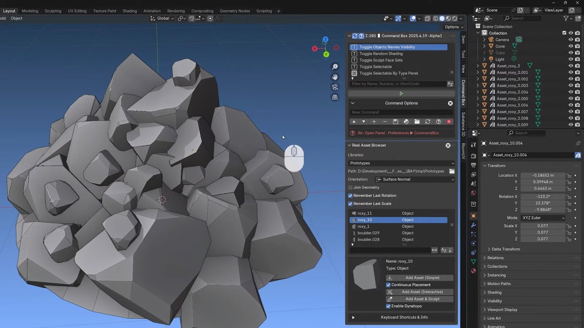Open the Orientation Surface Normal dropdown
This screenshot has width=584, height=328.
[x=415, y=179]
